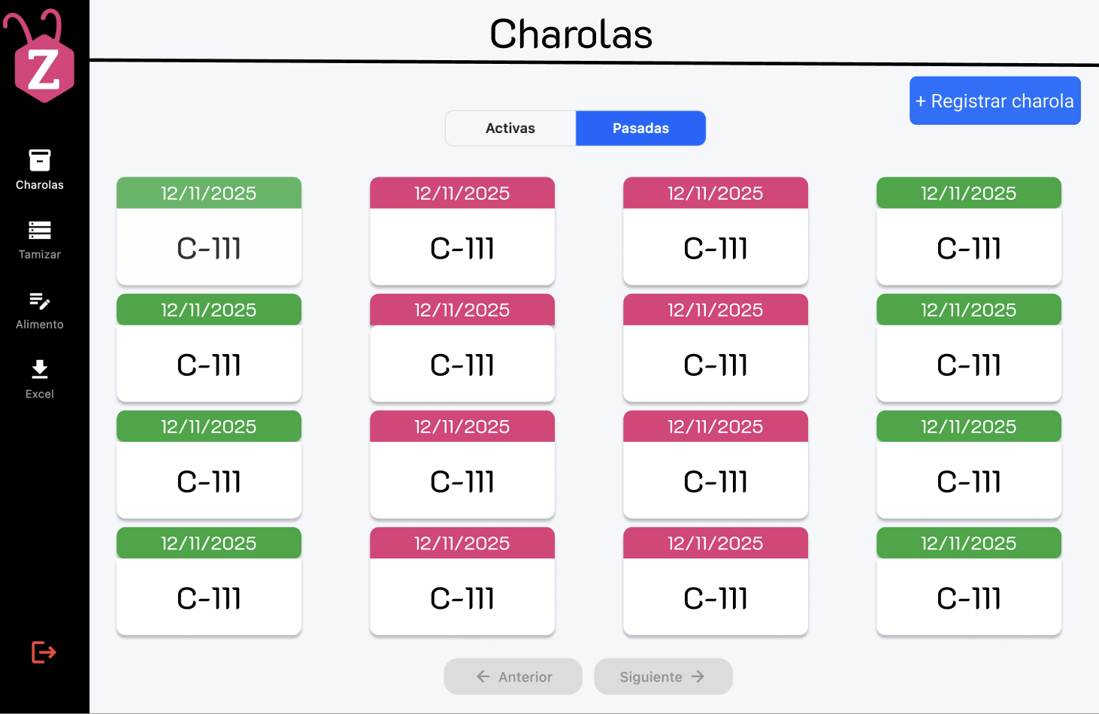This screenshot has height=714, width=1099.
Task: Select the Pasadas tab
Action: (640, 129)
